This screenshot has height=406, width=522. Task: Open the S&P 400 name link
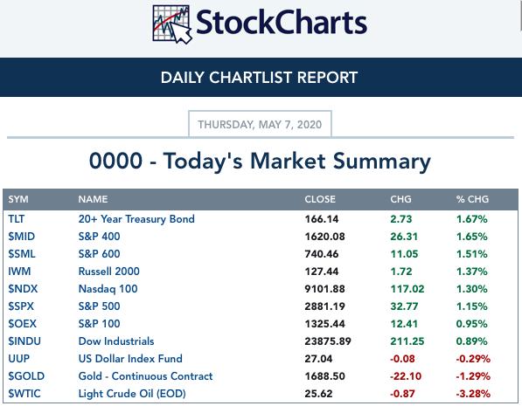99,237
